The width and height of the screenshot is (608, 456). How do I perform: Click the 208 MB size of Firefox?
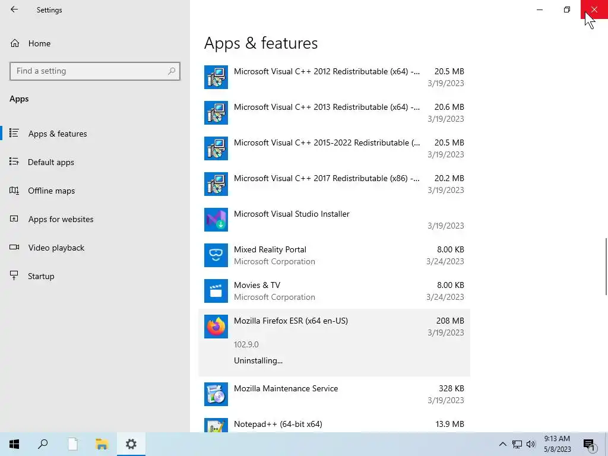tap(450, 321)
